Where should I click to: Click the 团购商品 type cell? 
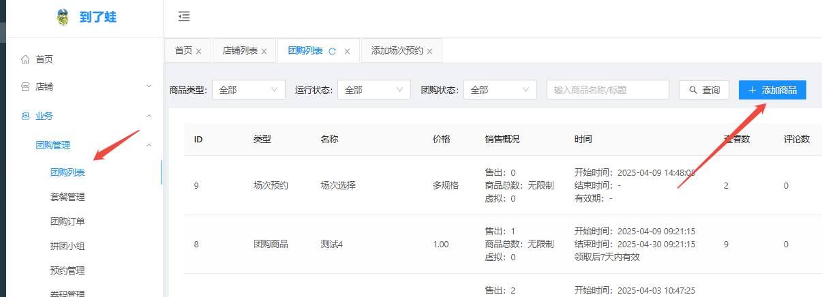(271, 244)
